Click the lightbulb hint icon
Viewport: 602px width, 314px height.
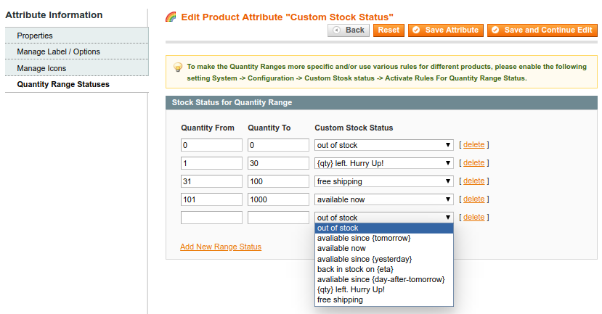click(177, 67)
